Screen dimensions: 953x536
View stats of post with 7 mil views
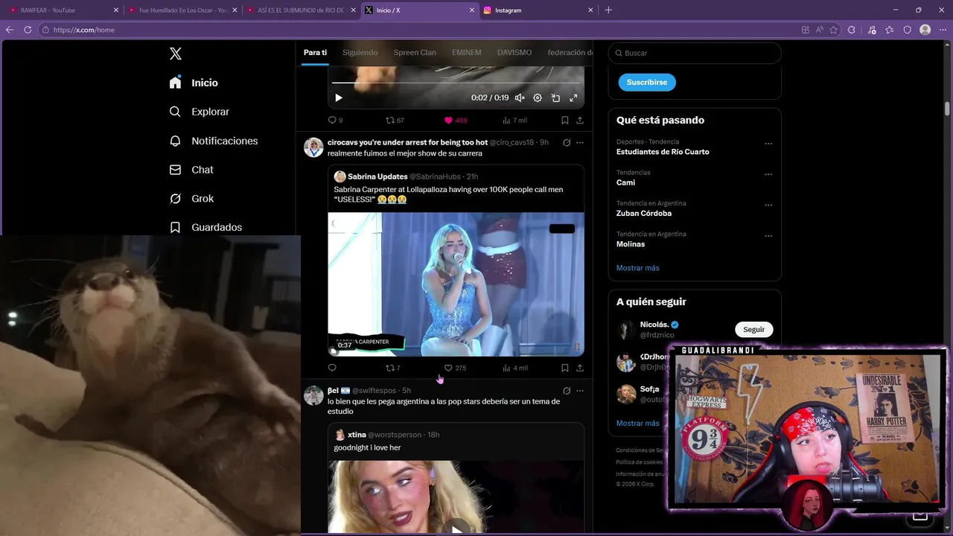pyautogui.click(x=514, y=120)
